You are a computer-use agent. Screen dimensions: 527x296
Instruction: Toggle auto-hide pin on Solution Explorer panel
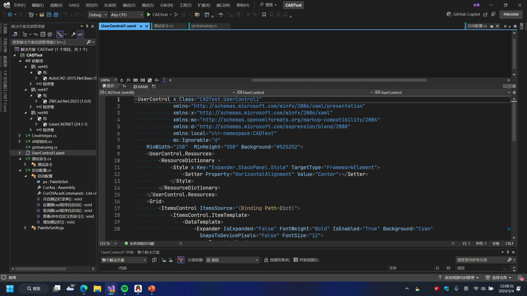click(x=87, y=26)
